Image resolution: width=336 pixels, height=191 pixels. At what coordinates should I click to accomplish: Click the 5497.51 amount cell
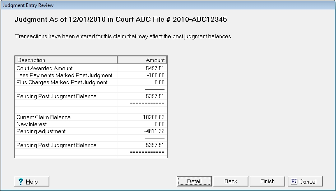tap(155, 68)
